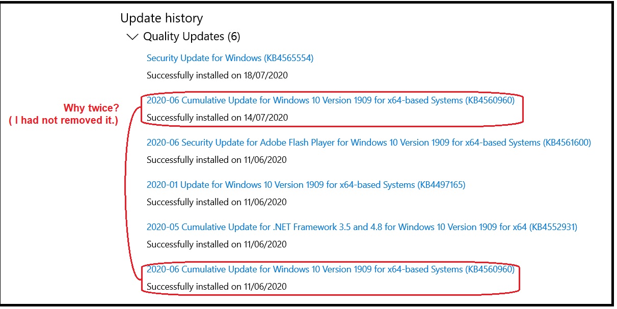Image resolution: width=617 pixels, height=309 pixels.
Task: Collapse the Quality Updates chevron
Action: (x=132, y=37)
